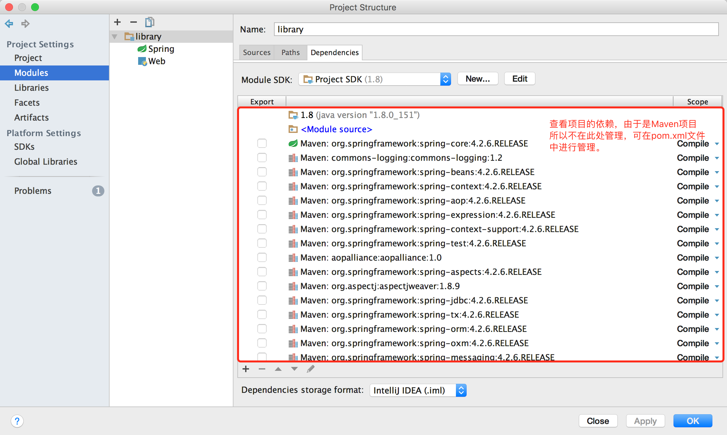Switch to the Paths tab
727x435 pixels.
(291, 53)
